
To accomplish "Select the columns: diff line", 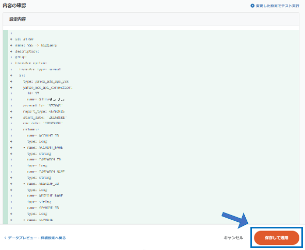I will [31, 129].
